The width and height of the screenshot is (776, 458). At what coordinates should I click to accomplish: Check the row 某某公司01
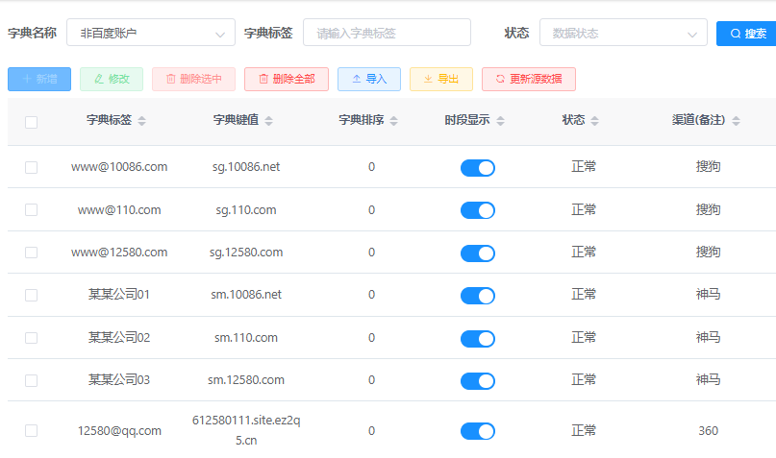click(x=31, y=295)
